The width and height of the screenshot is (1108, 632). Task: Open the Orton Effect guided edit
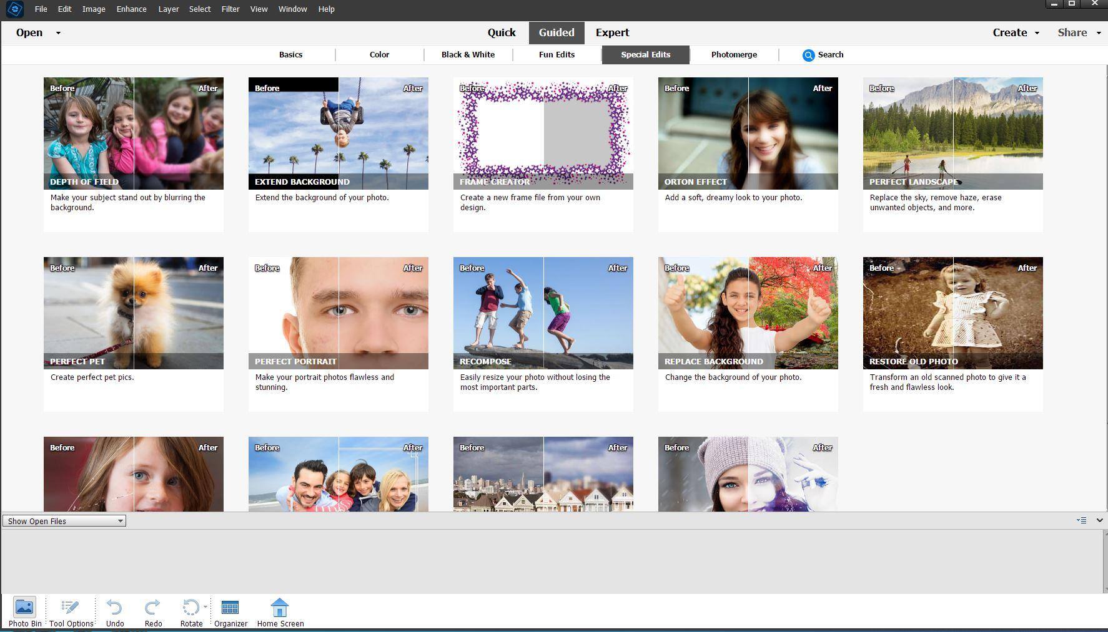pos(748,133)
